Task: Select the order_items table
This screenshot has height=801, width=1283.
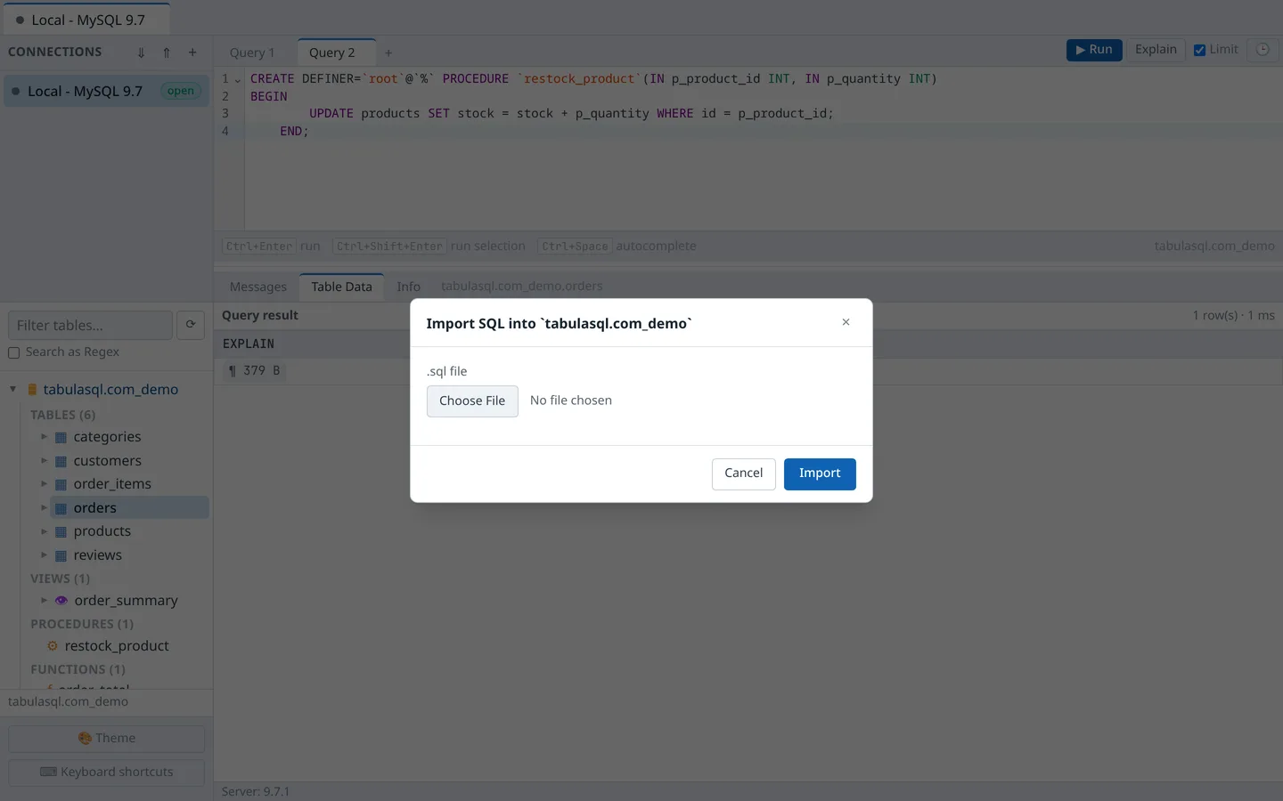Action: point(112,484)
